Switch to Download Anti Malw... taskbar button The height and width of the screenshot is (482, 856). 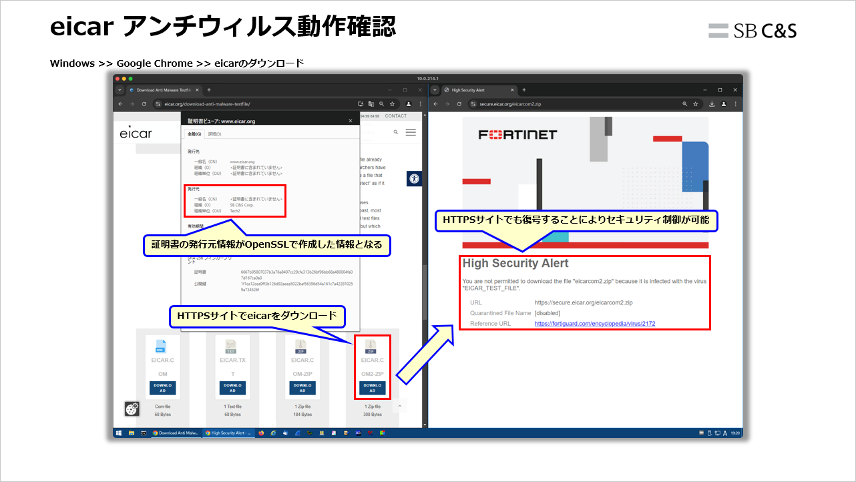(176, 433)
